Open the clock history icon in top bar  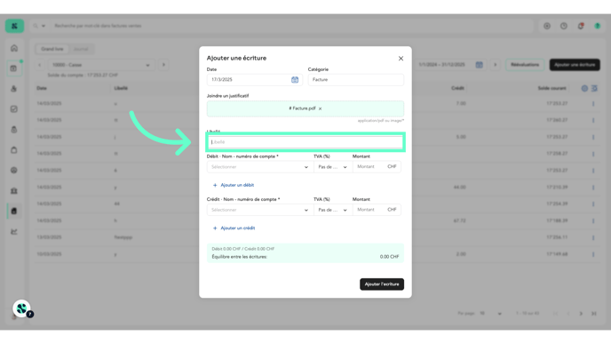[x=564, y=26]
